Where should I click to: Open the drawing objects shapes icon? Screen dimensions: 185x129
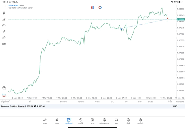coord(4,38)
